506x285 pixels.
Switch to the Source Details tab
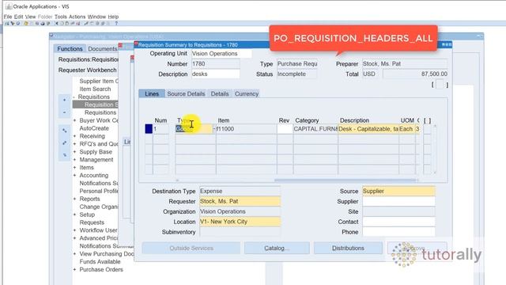pyautogui.click(x=186, y=93)
